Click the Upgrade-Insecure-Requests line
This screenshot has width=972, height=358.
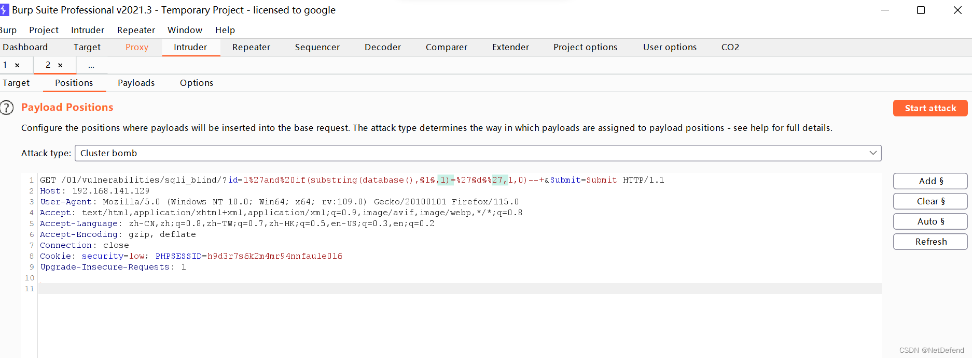point(113,267)
